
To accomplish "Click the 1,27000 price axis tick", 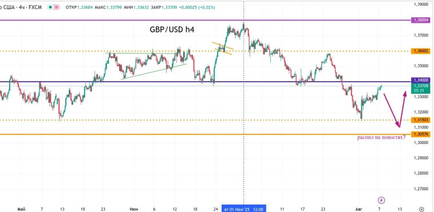I will pos(421,189).
